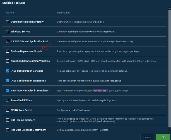Uncheck .NET Configuration Variables
This screenshot has width=171, height=140.
coord(8,71)
